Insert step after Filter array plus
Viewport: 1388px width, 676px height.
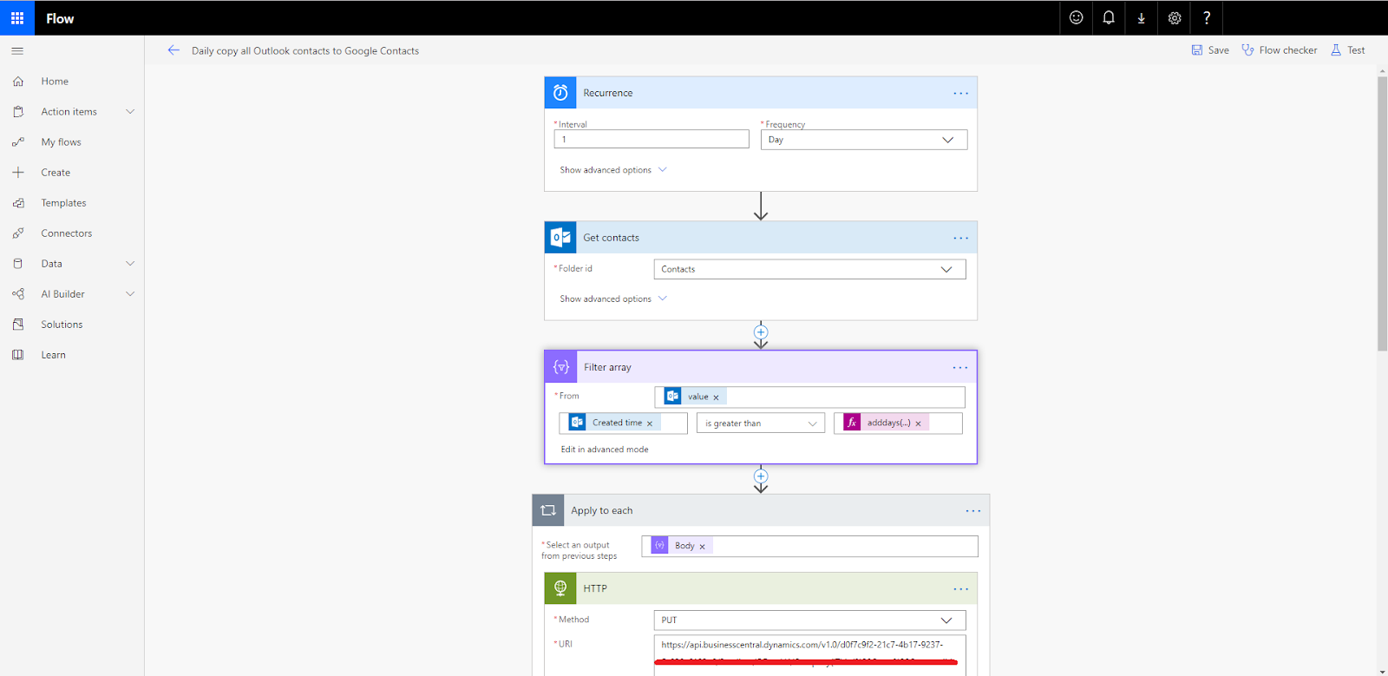tap(761, 476)
